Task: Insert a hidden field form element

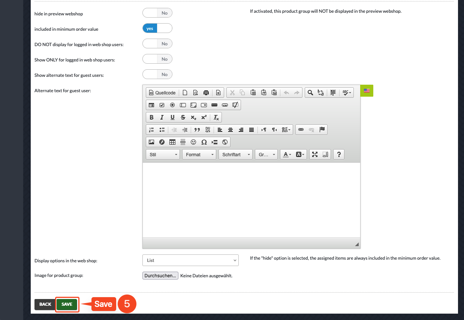Action: [235, 105]
